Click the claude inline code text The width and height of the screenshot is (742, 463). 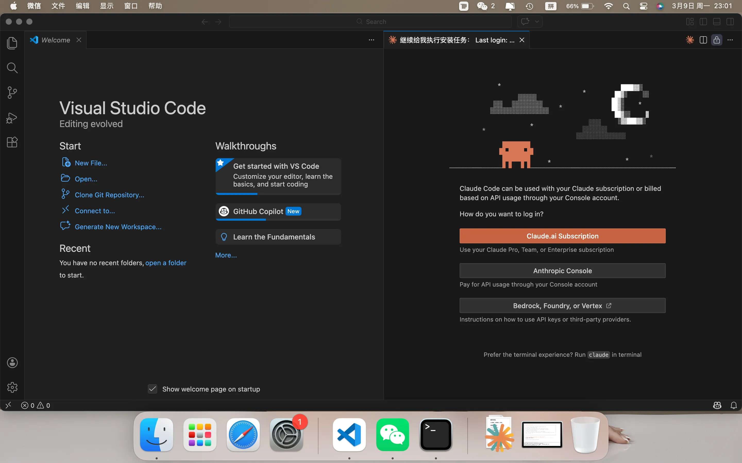tap(598, 355)
